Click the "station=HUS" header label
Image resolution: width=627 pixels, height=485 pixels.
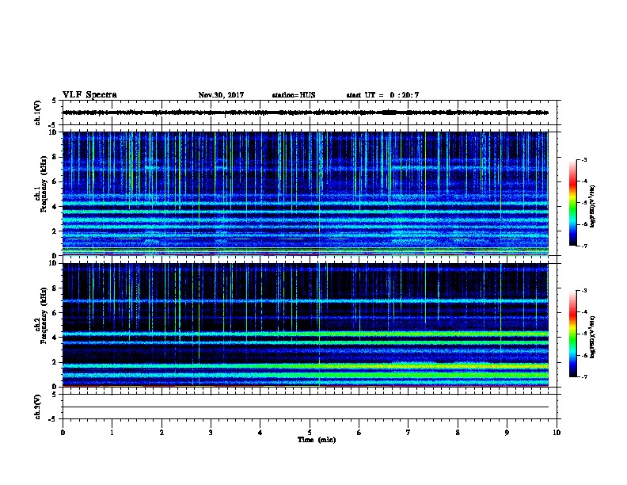[294, 95]
